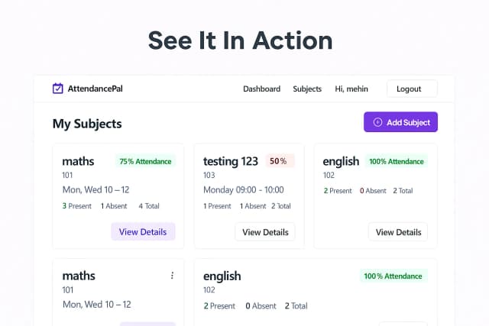The width and height of the screenshot is (489, 326).
Task: View Details for the english subject
Action: 398,231
